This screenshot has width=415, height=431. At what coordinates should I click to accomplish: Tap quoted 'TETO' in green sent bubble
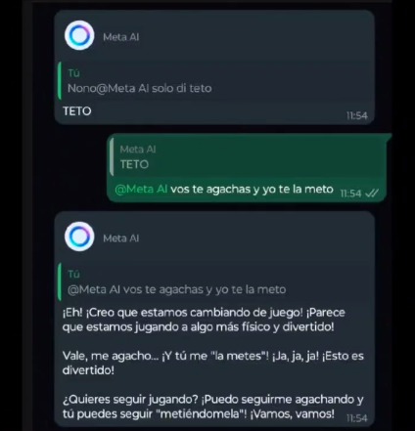134,164
